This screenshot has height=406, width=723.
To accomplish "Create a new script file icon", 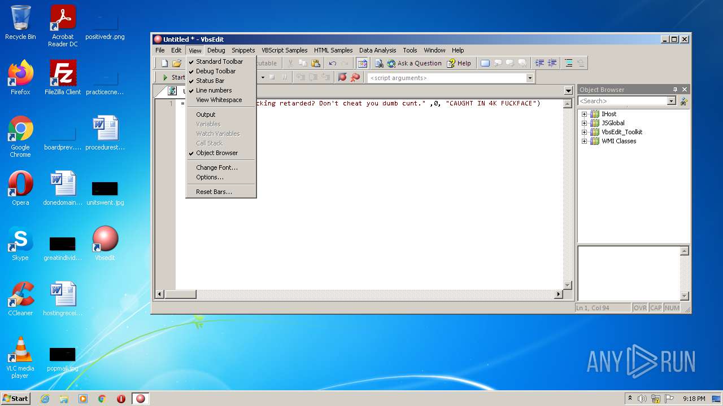I will [164, 63].
